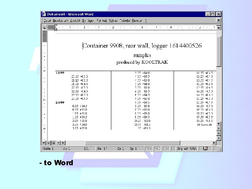Switch to Outline view button
The width and height of the screenshot is (252, 189).
(x=58, y=143)
